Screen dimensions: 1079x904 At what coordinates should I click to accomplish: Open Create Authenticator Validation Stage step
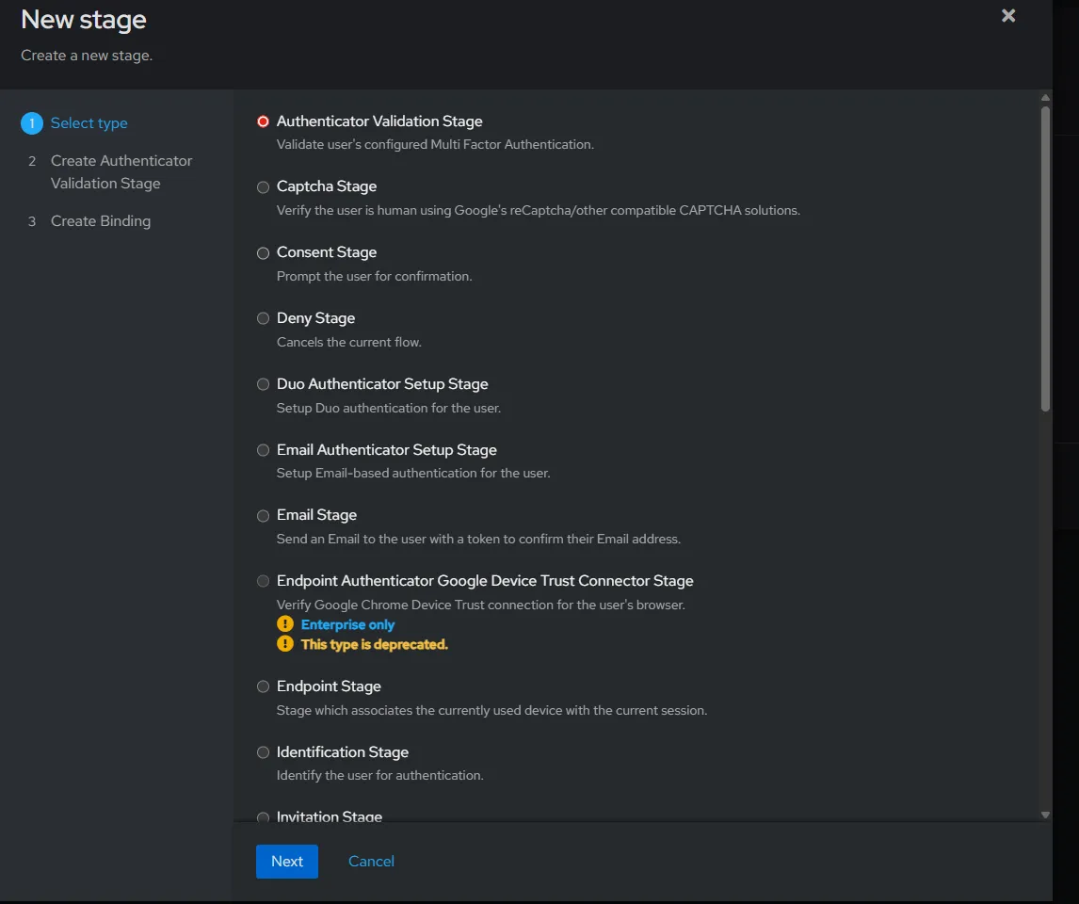coord(121,172)
